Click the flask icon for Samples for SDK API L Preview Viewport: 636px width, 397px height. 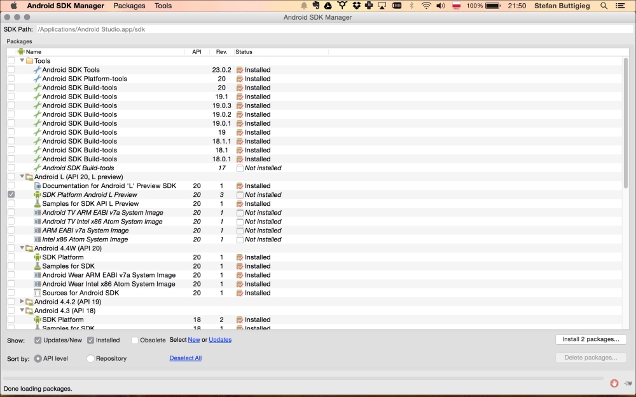(37, 204)
